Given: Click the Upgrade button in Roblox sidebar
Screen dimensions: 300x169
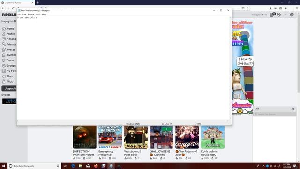Looking at the screenshot, I should (x=9, y=89).
